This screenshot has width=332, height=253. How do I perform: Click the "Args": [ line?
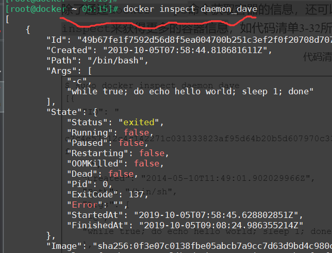pos(69,71)
